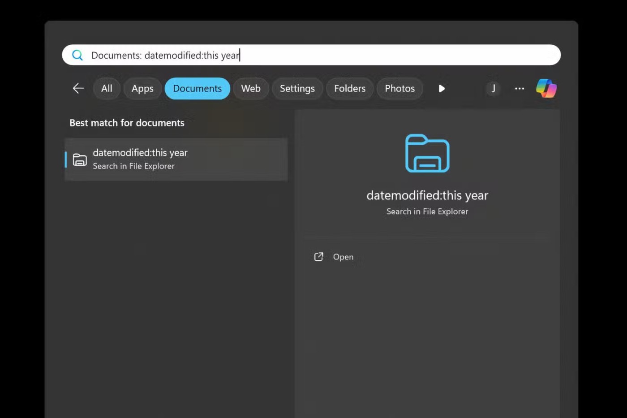The image size is (627, 418).
Task: Open the J account avatar
Action: (493, 89)
